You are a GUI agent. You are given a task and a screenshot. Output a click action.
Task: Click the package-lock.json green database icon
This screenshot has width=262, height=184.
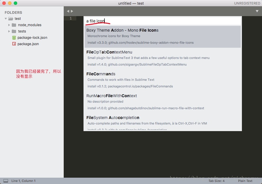pyautogui.click(x=14, y=38)
